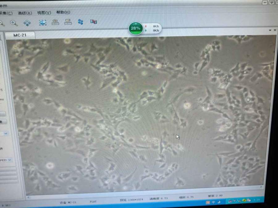This screenshot has height=208, width=278.
Task: Open the upper dropdown in left panel
Action: pos(6,133)
